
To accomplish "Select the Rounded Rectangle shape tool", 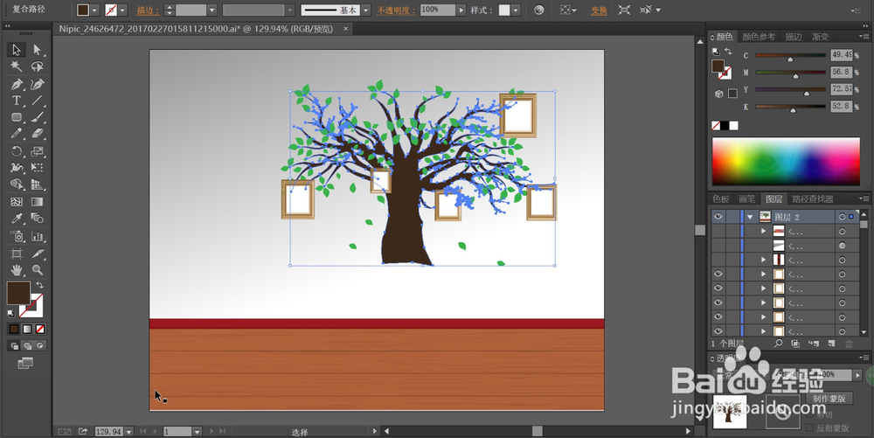I will click(16, 117).
